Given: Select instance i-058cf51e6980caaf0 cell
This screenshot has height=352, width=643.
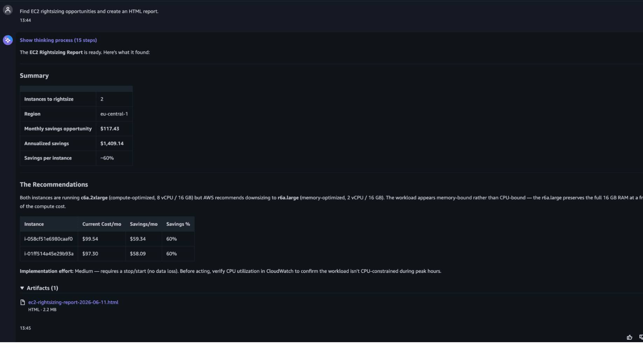Looking at the screenshot, I should click(49, 239).
